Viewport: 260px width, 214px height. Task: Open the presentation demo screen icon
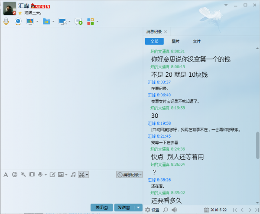coord(30,21)
